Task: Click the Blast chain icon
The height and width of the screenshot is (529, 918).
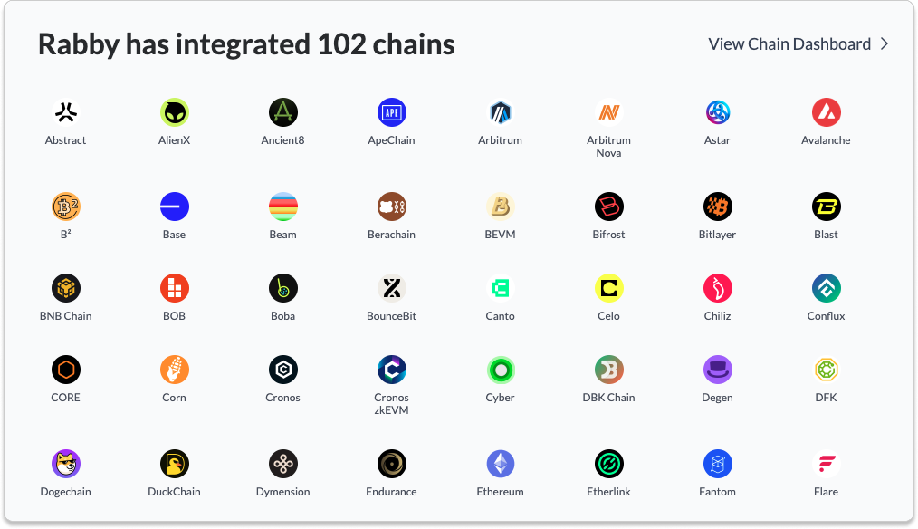Action: pos(826,207)
